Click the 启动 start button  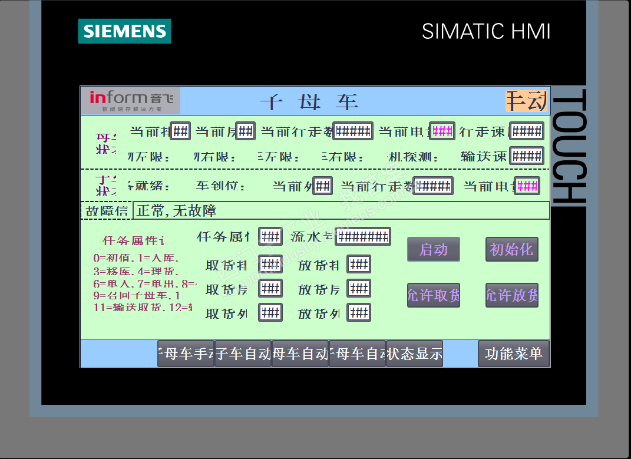click(434, 249)
